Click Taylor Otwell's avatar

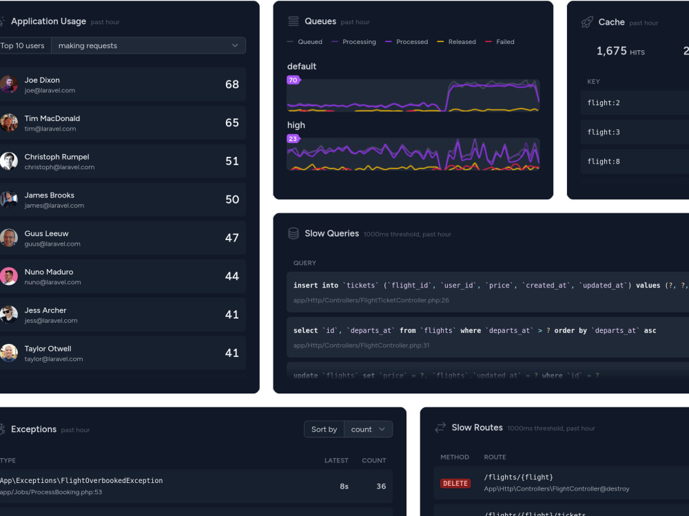8,353
